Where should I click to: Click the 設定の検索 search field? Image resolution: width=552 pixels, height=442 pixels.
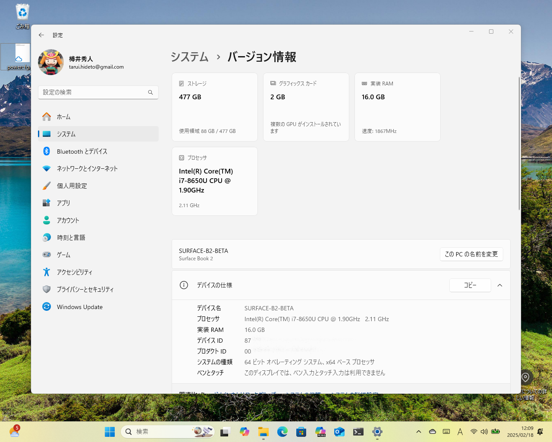point(98,92)
